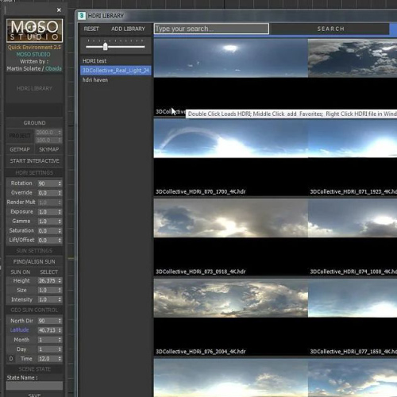The height and width of the screenshot is (397, 397).
Task: Click the Quick Environment 2.5 title text
Action: coord(34,48)
